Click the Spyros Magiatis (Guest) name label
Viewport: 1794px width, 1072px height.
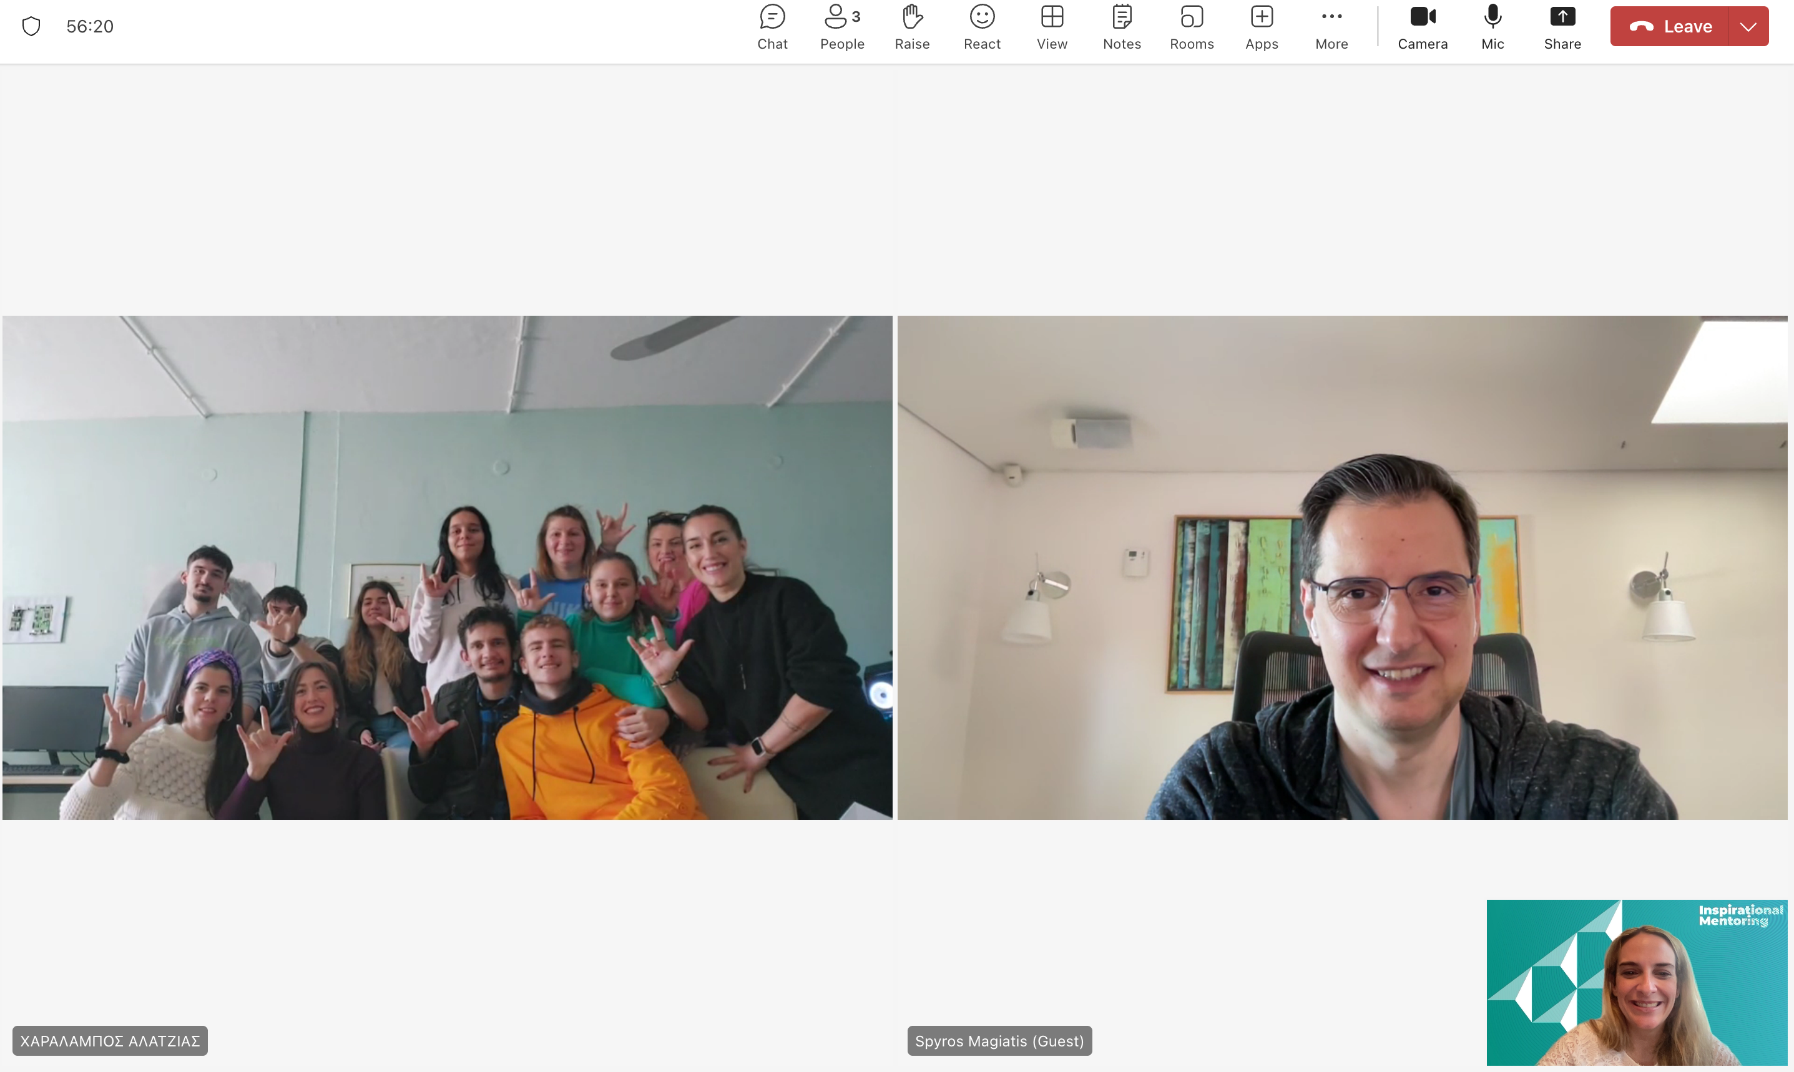(x=999, y=1041)
